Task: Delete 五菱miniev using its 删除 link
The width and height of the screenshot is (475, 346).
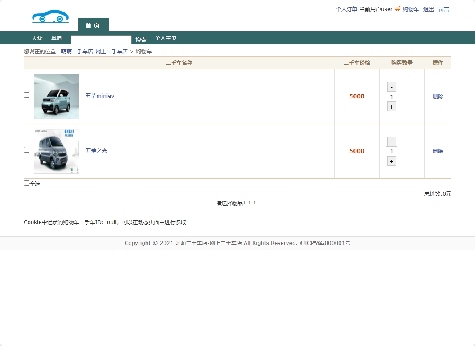Action: click(438, 96)
